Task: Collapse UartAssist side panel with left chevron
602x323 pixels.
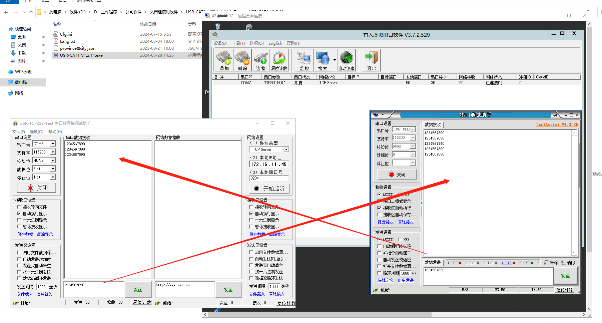Action: click(421, 203)
